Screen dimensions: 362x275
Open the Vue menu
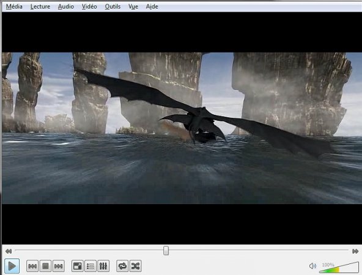tap(133, 7)
